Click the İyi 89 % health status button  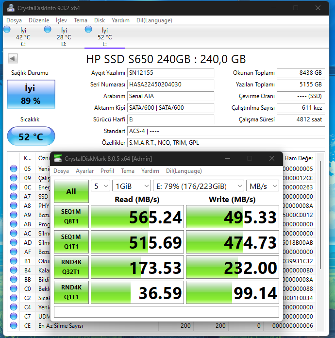pyautogui.click(x=31, y=94)
